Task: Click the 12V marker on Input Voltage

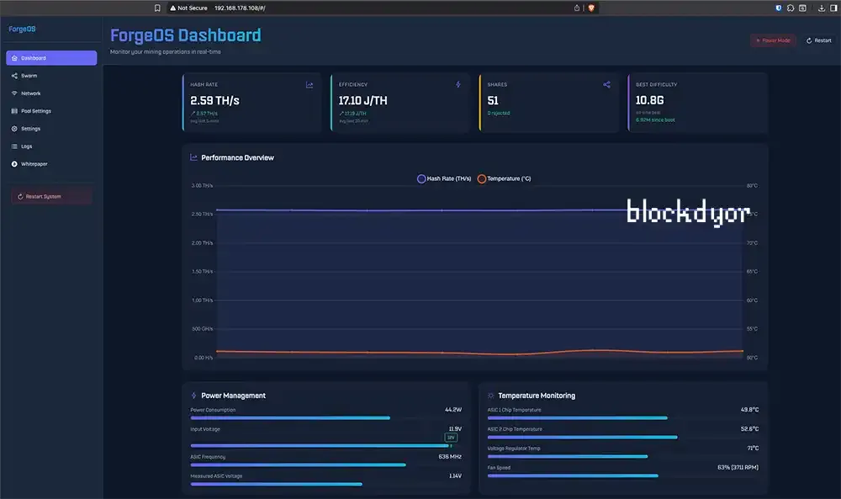Action: click(451, 438)
